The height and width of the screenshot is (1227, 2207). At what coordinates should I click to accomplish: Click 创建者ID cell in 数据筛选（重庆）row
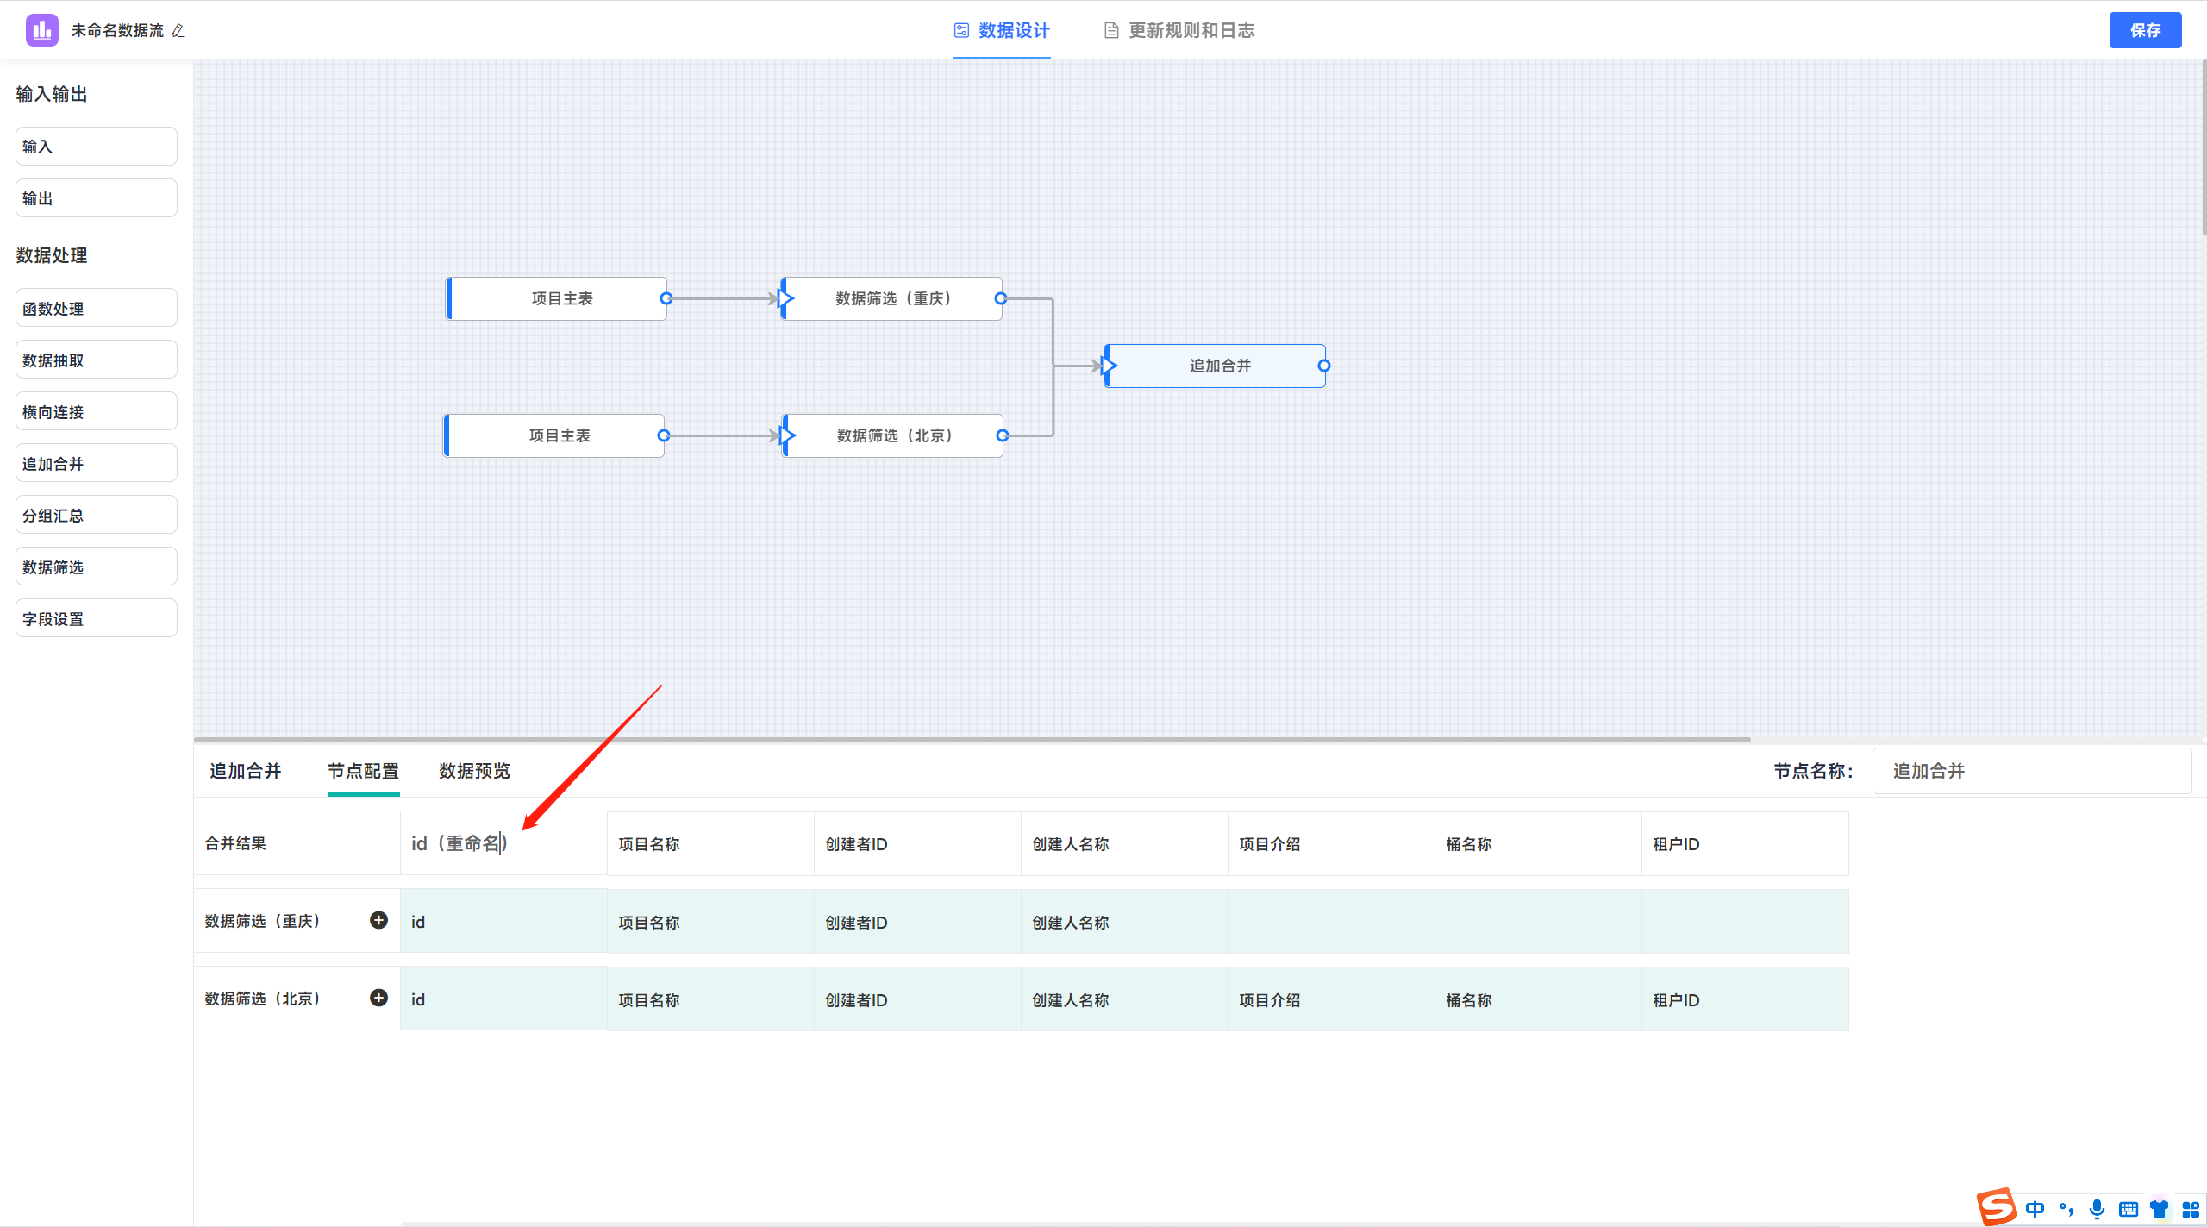click(x=917, y=922)
